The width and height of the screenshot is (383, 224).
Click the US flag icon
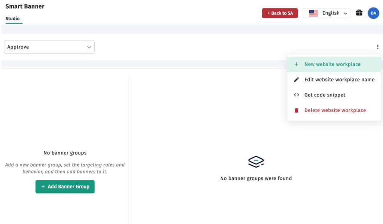pyautogui.click(x=313, y=13)
